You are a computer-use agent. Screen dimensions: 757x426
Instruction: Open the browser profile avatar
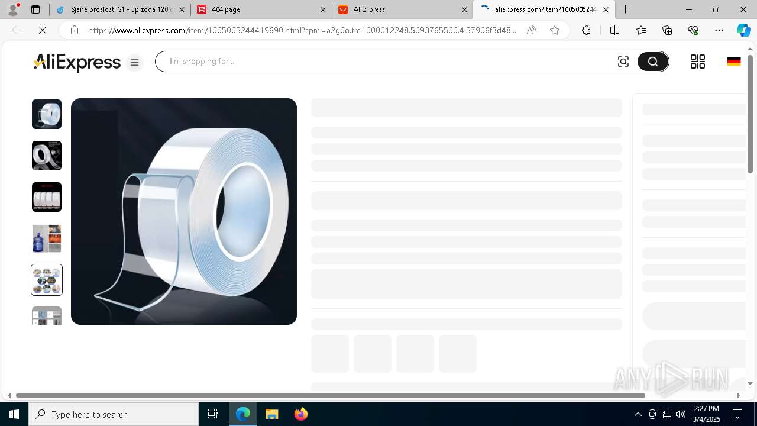pyautogui.click(x=13, y=9)
